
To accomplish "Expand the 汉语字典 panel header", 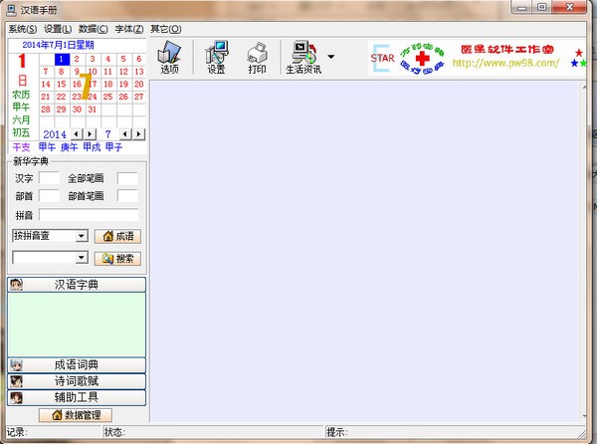I will [77, 285].
